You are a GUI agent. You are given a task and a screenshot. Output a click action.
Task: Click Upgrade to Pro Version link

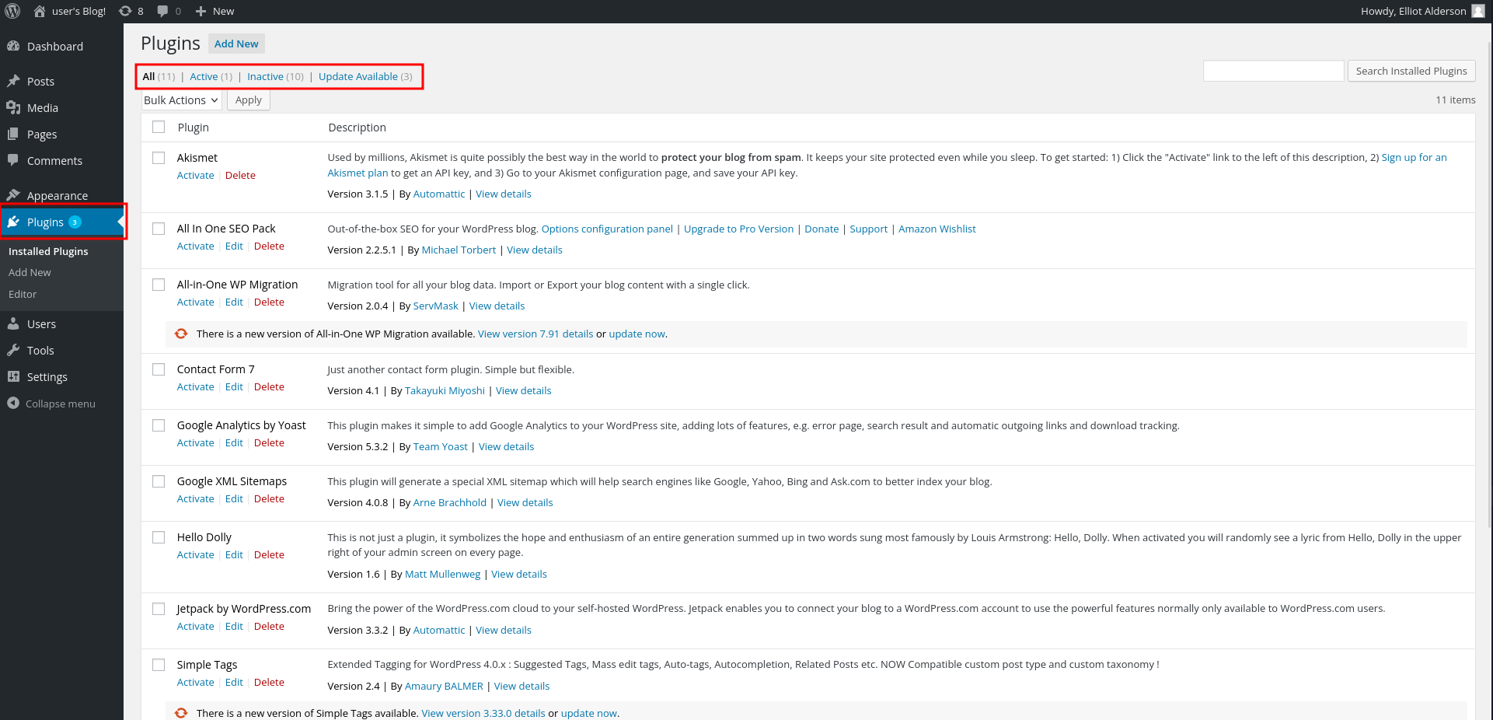[x=738, y=229]
